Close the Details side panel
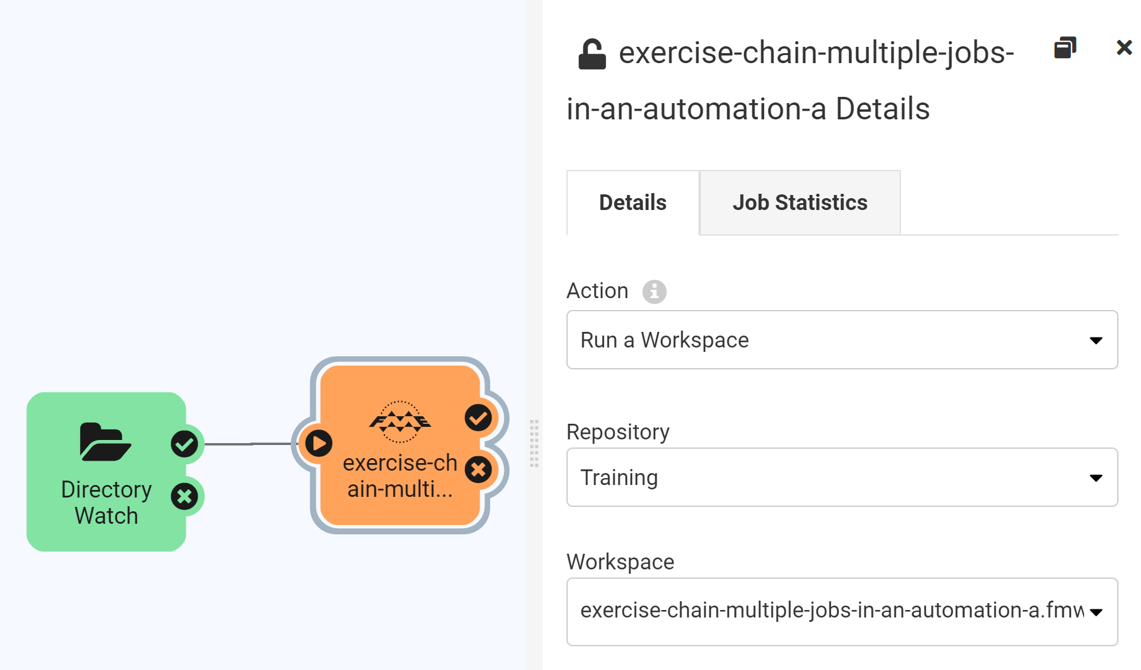1141x670 pixels. [1123, 47]
